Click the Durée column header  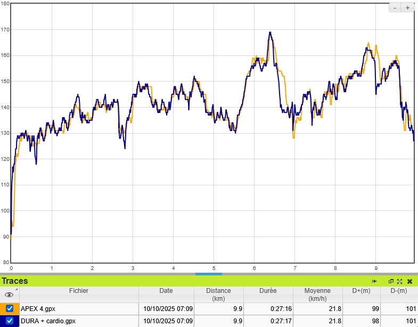268,291
